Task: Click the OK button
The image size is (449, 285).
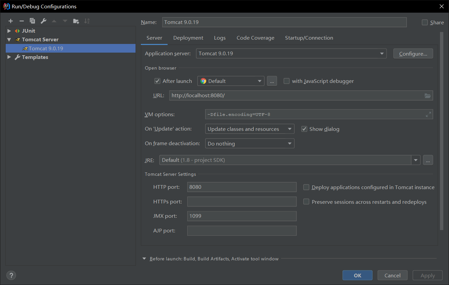Action: pyautogui.click(x=358, y=275)
